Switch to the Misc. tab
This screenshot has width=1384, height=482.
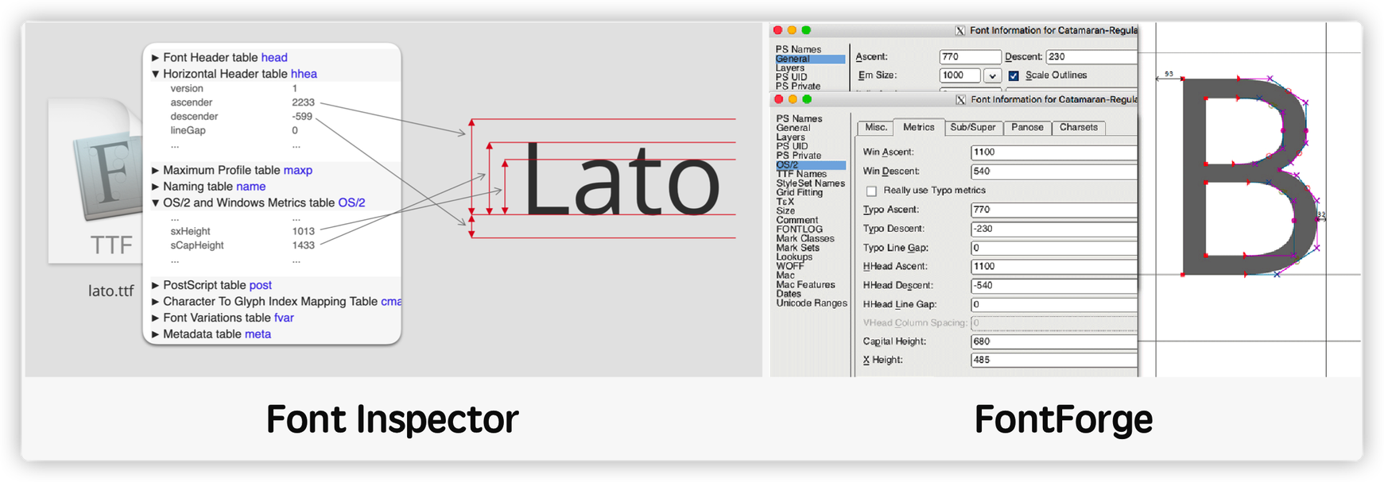point(876,127)
